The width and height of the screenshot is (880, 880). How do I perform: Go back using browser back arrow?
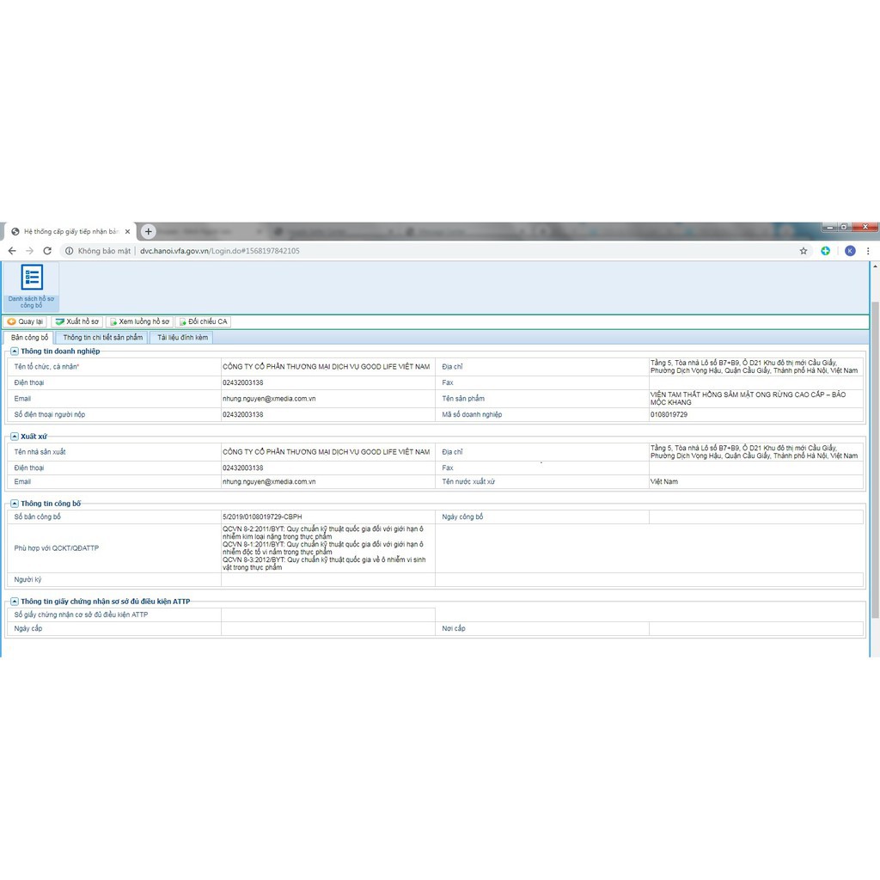point(12,251)
